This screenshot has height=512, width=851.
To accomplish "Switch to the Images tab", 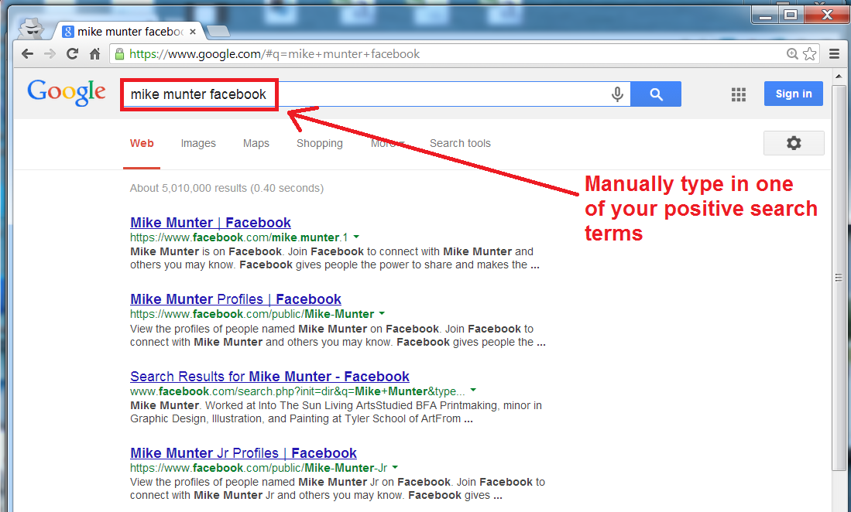I will coord(198,143).
